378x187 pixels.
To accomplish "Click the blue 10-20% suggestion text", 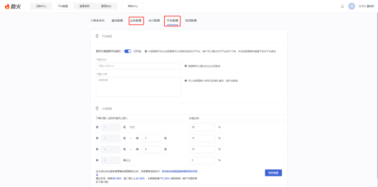I will coord(140,178).
